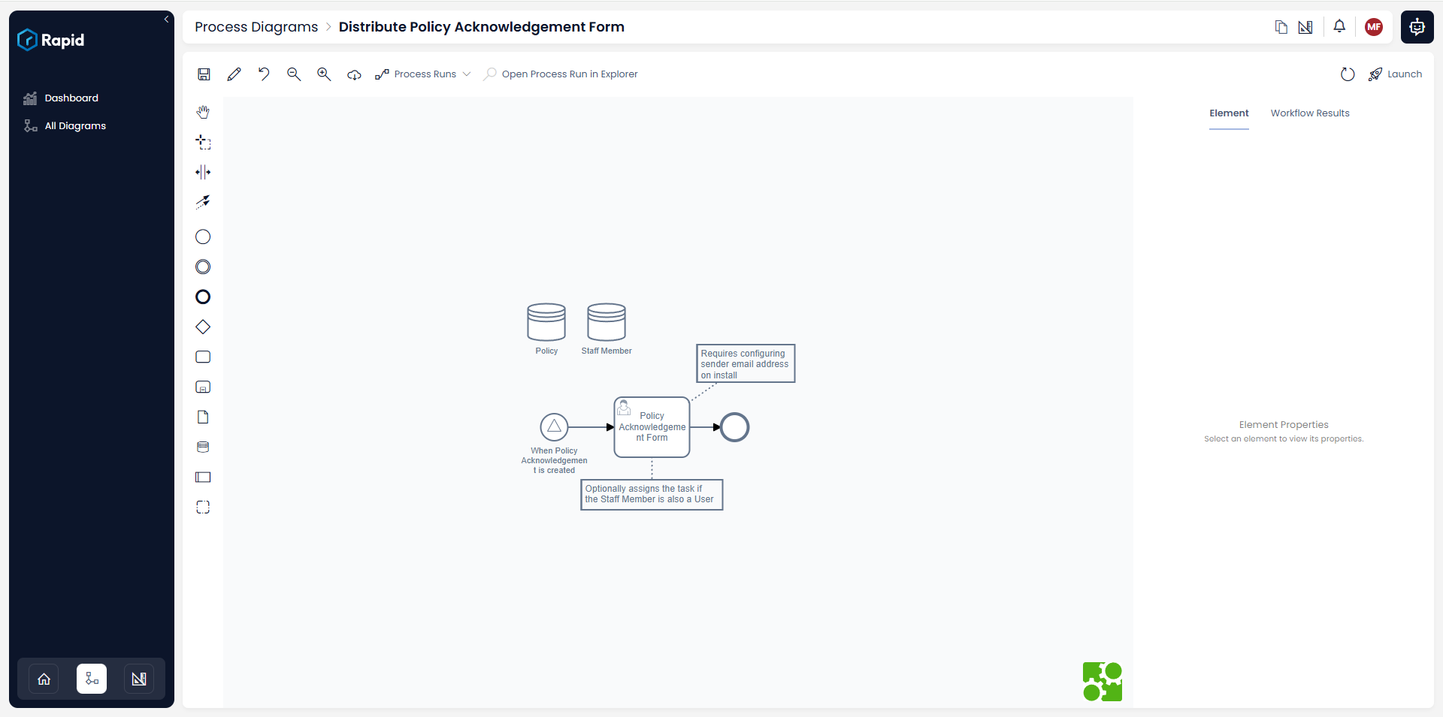Click the diagrams icon at sidebar bottom
The height and width of the screenshot is (717, 1443).
92,679
